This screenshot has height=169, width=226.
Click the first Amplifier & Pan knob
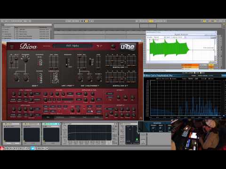click(x=86, y=94)
